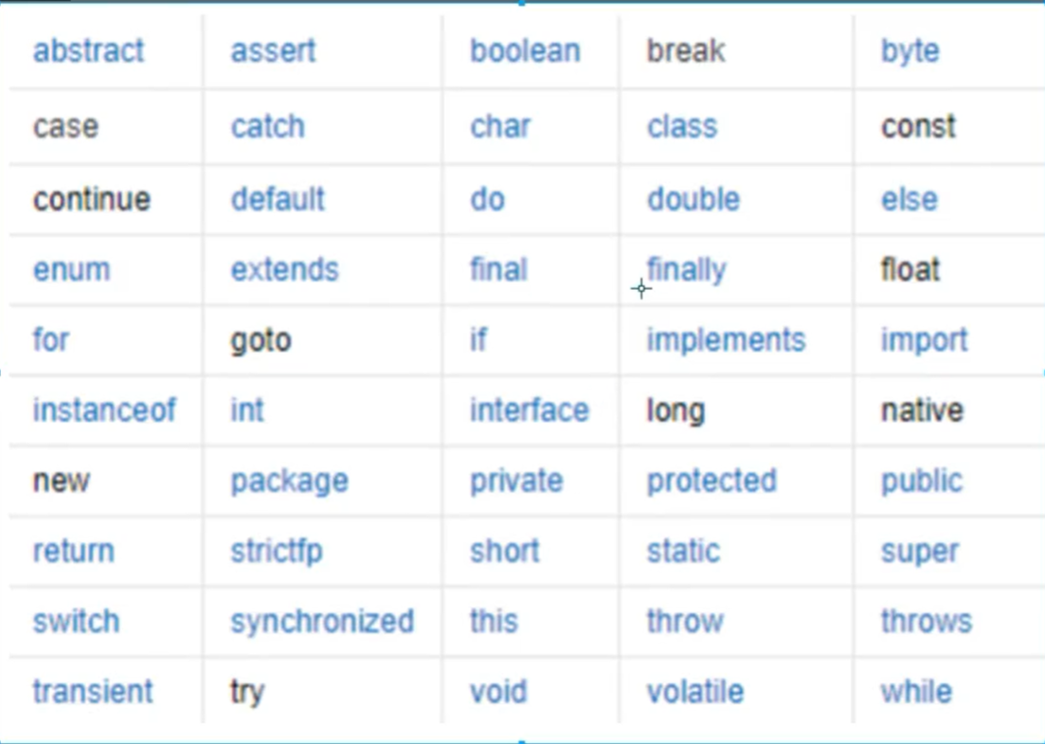Click the extends keyword link
The width and height of the screenshot is (1045, 744).
pos(284,269)
